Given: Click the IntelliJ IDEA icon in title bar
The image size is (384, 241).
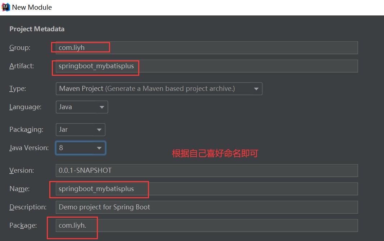Looking at the screenshot, I should (x=6, y=7).
